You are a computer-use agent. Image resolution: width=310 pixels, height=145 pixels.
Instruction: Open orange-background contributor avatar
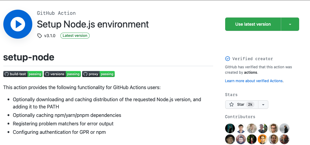[263, 139]
